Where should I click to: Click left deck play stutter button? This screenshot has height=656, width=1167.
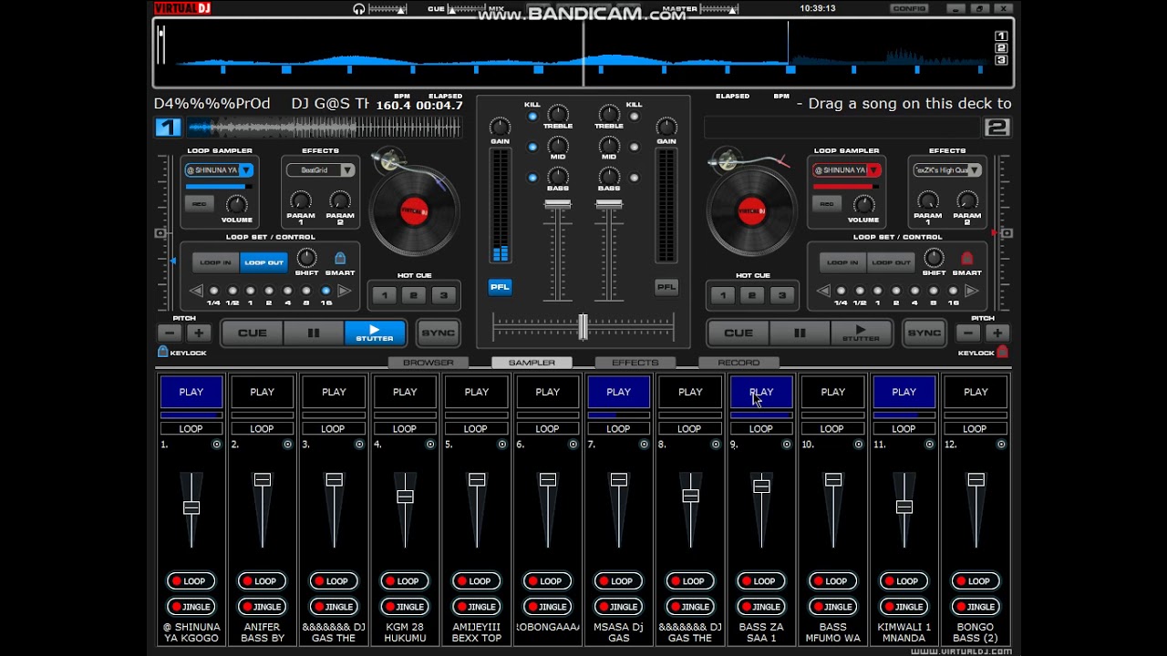pyautogui.click(x=375, y=333)
